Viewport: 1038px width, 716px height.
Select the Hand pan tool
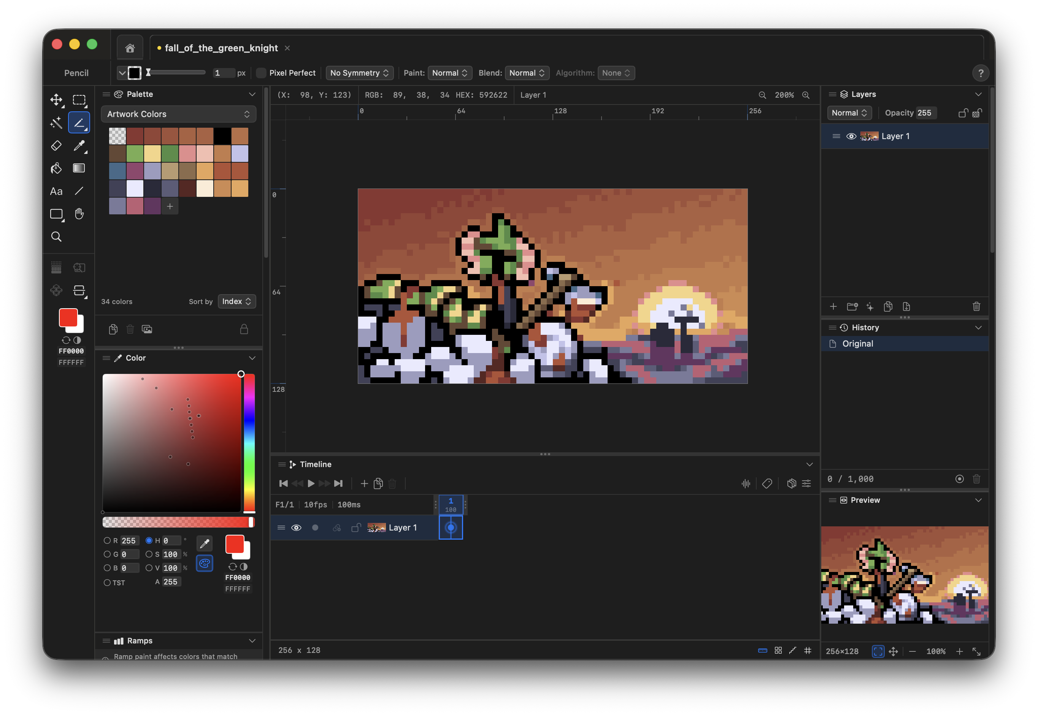(79, 214)
